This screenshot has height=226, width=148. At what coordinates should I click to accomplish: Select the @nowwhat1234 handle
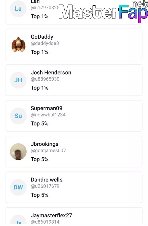48,115
